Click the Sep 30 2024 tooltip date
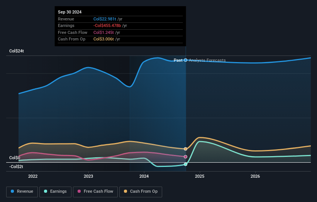The height and width of the screenshot is (202, 317). tap(70, 12)
